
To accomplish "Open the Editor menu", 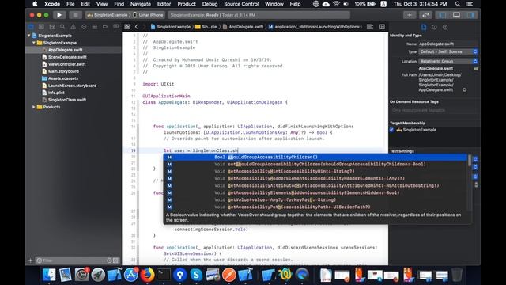I will click(164, 4).
